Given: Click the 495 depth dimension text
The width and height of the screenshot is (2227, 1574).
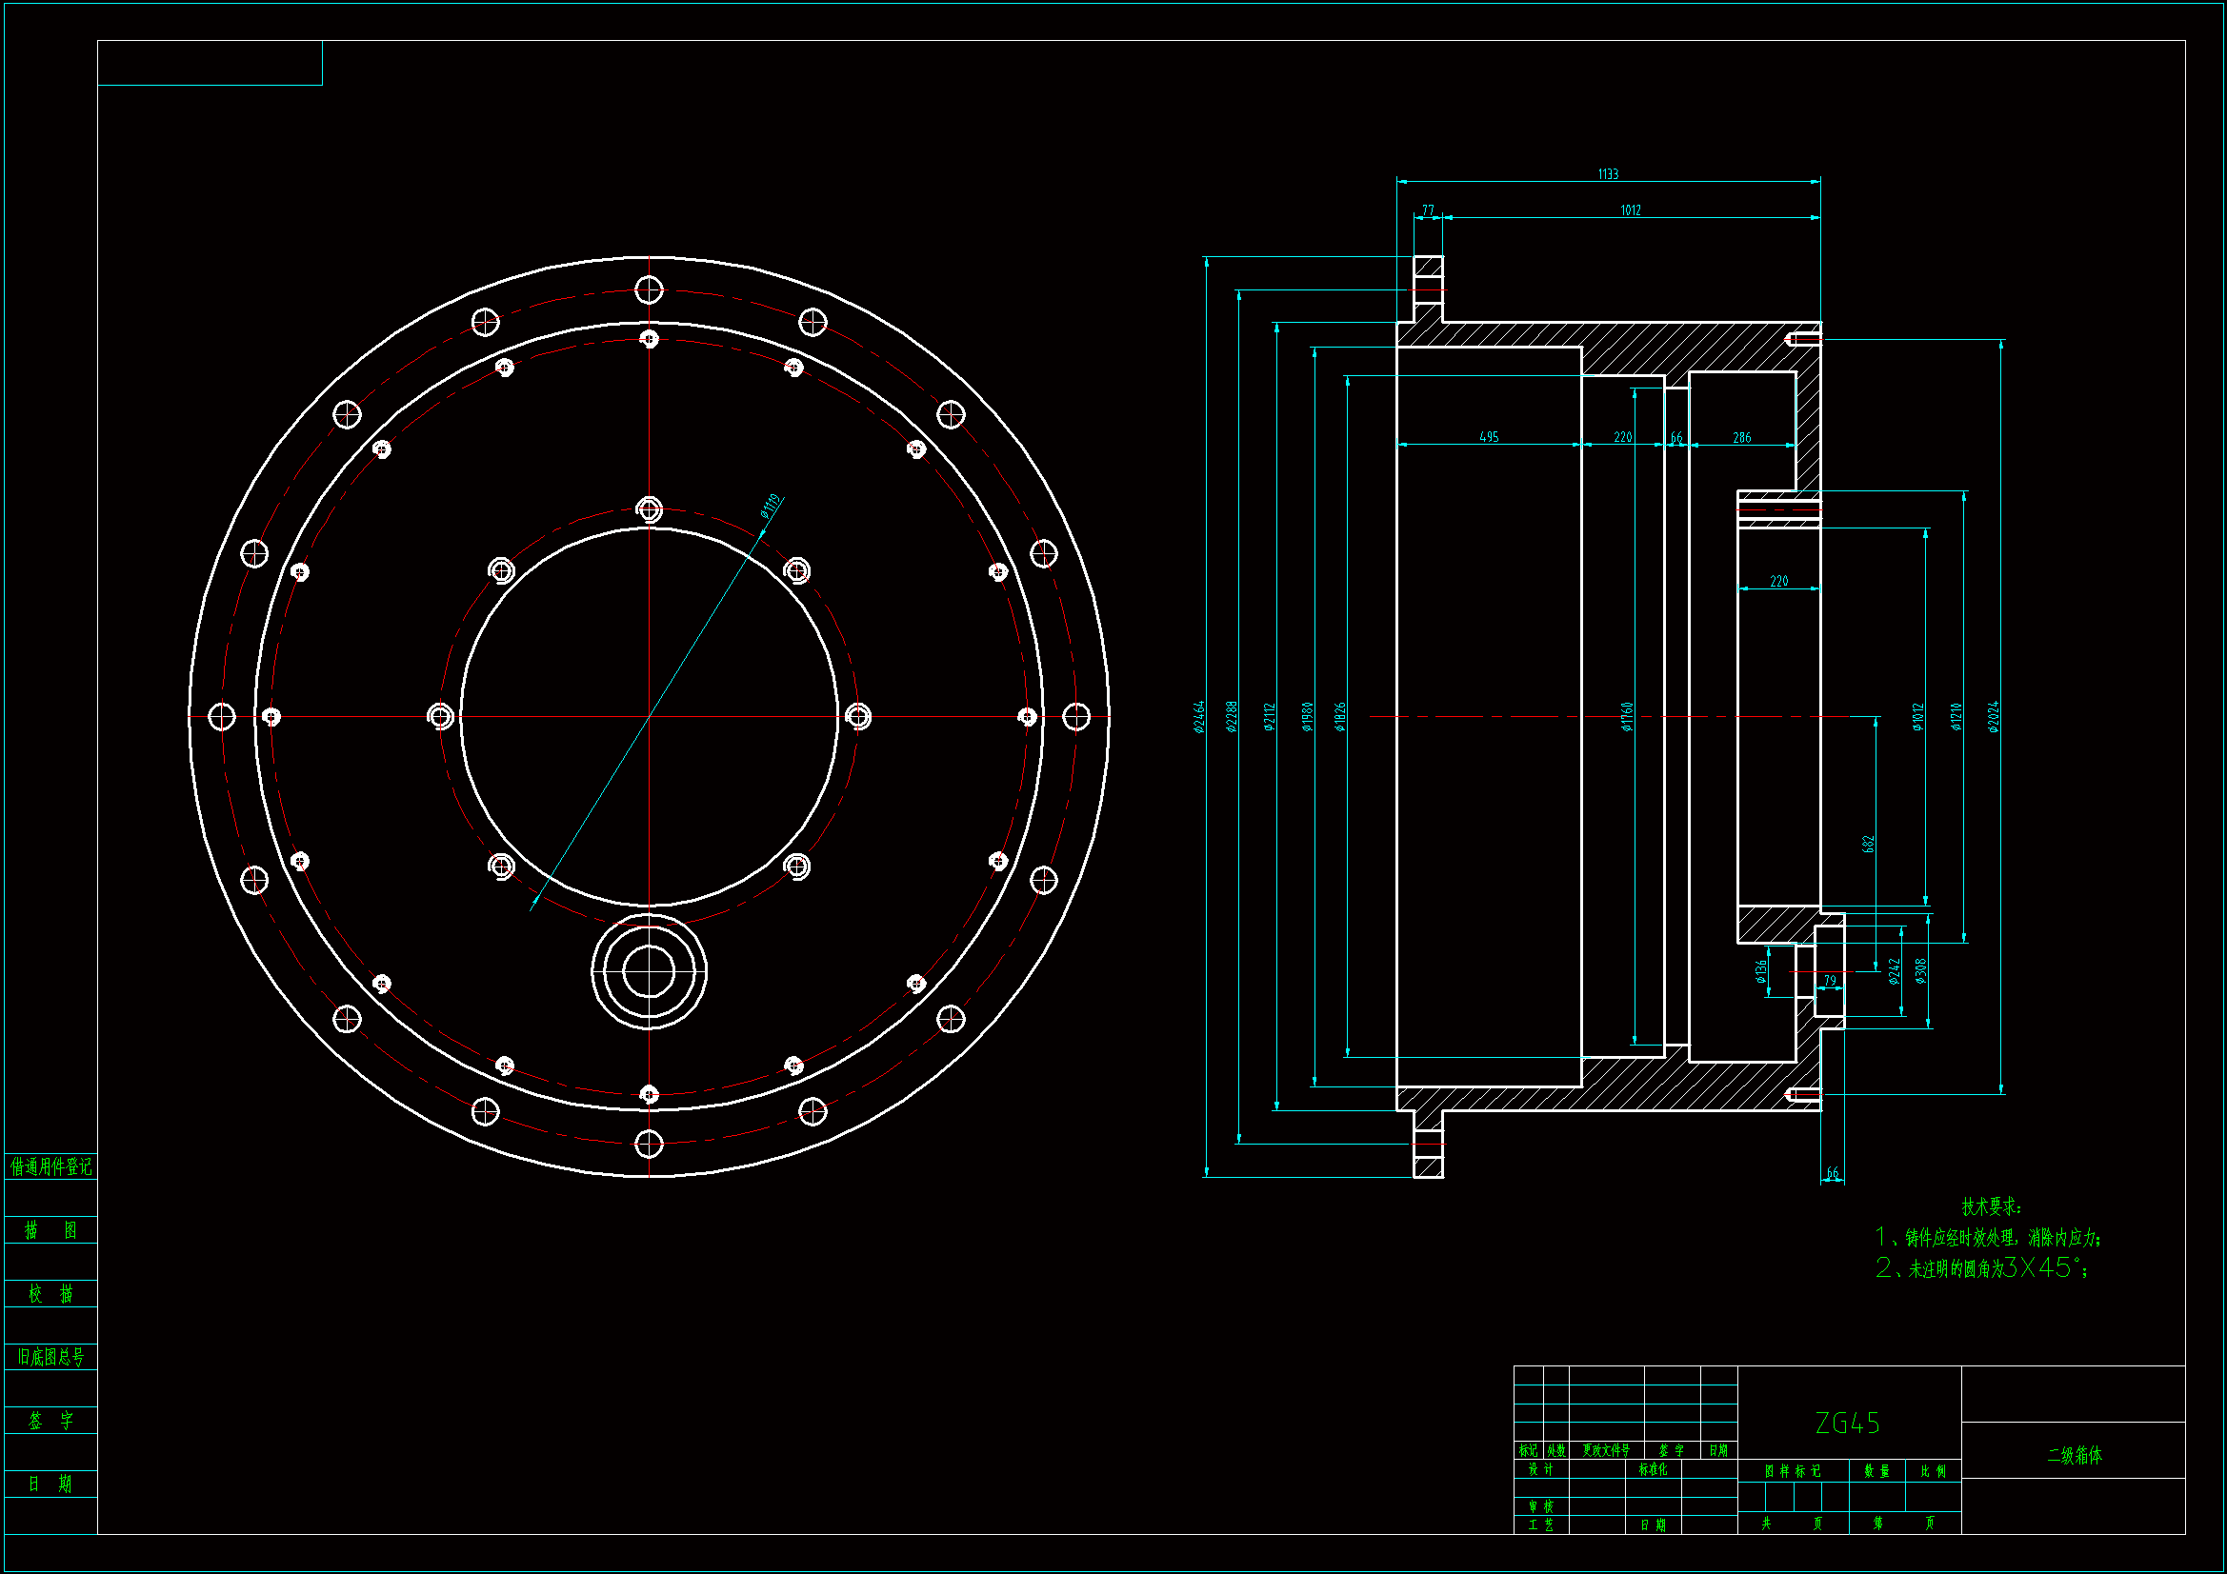Looking at the screenshot, I should point(1489,437).
